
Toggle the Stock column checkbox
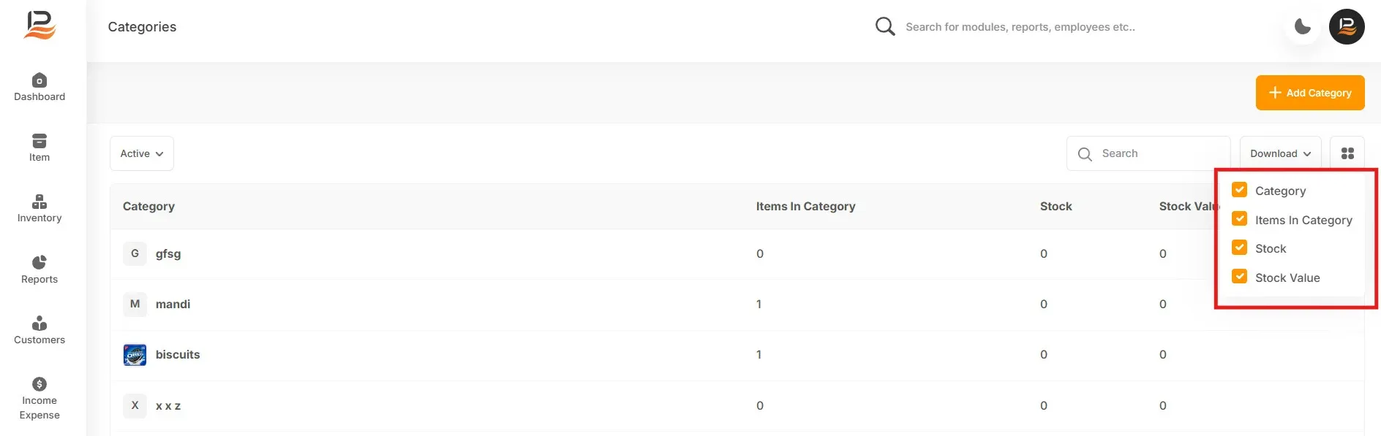pos(1239,248)
